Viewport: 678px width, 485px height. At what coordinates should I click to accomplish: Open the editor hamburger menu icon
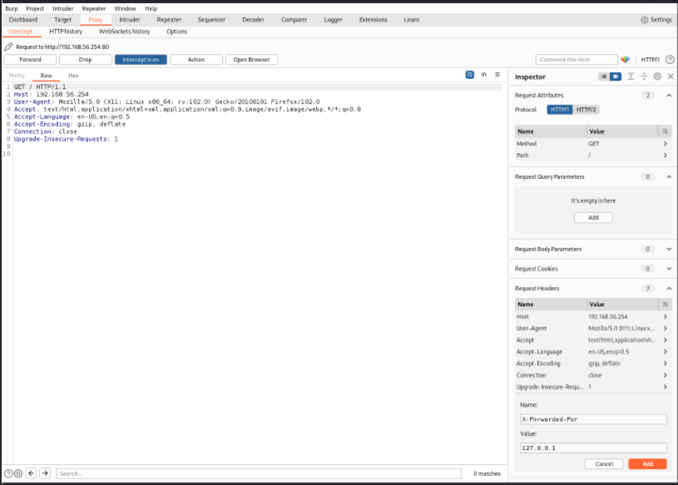point(497,75)
